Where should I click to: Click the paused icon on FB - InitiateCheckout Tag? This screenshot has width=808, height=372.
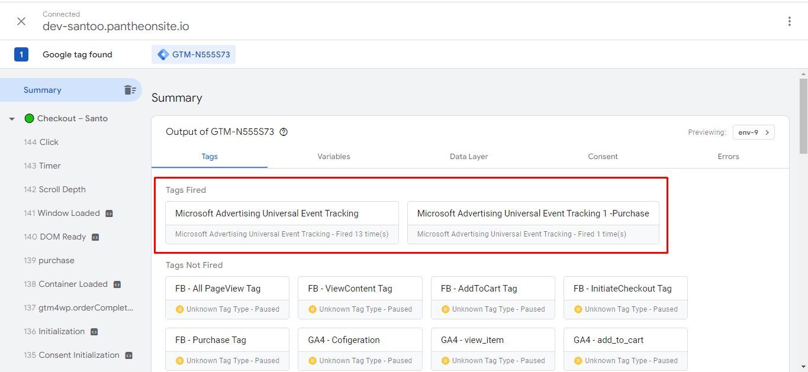pos(578,309)
